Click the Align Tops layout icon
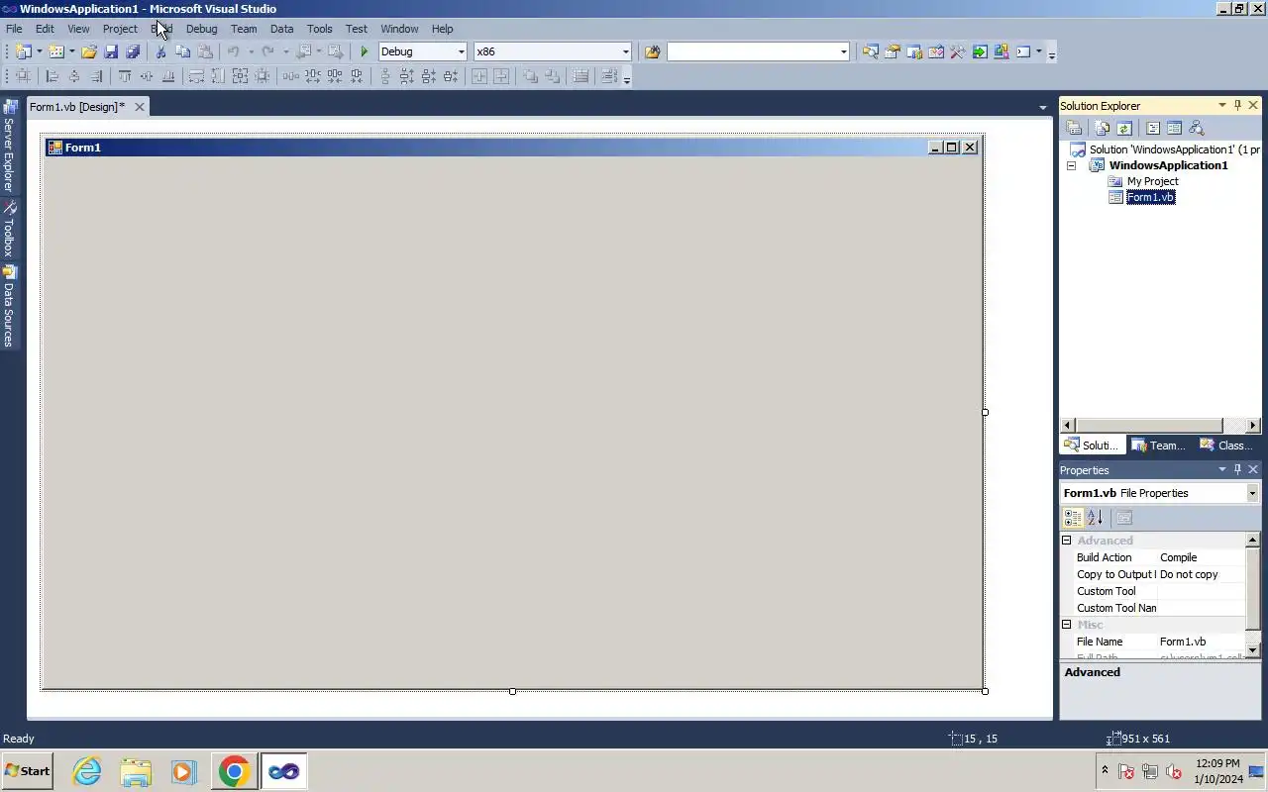The width and height of the screenshot is (1268, 792). pyautogui.click(x=125, y=76)
